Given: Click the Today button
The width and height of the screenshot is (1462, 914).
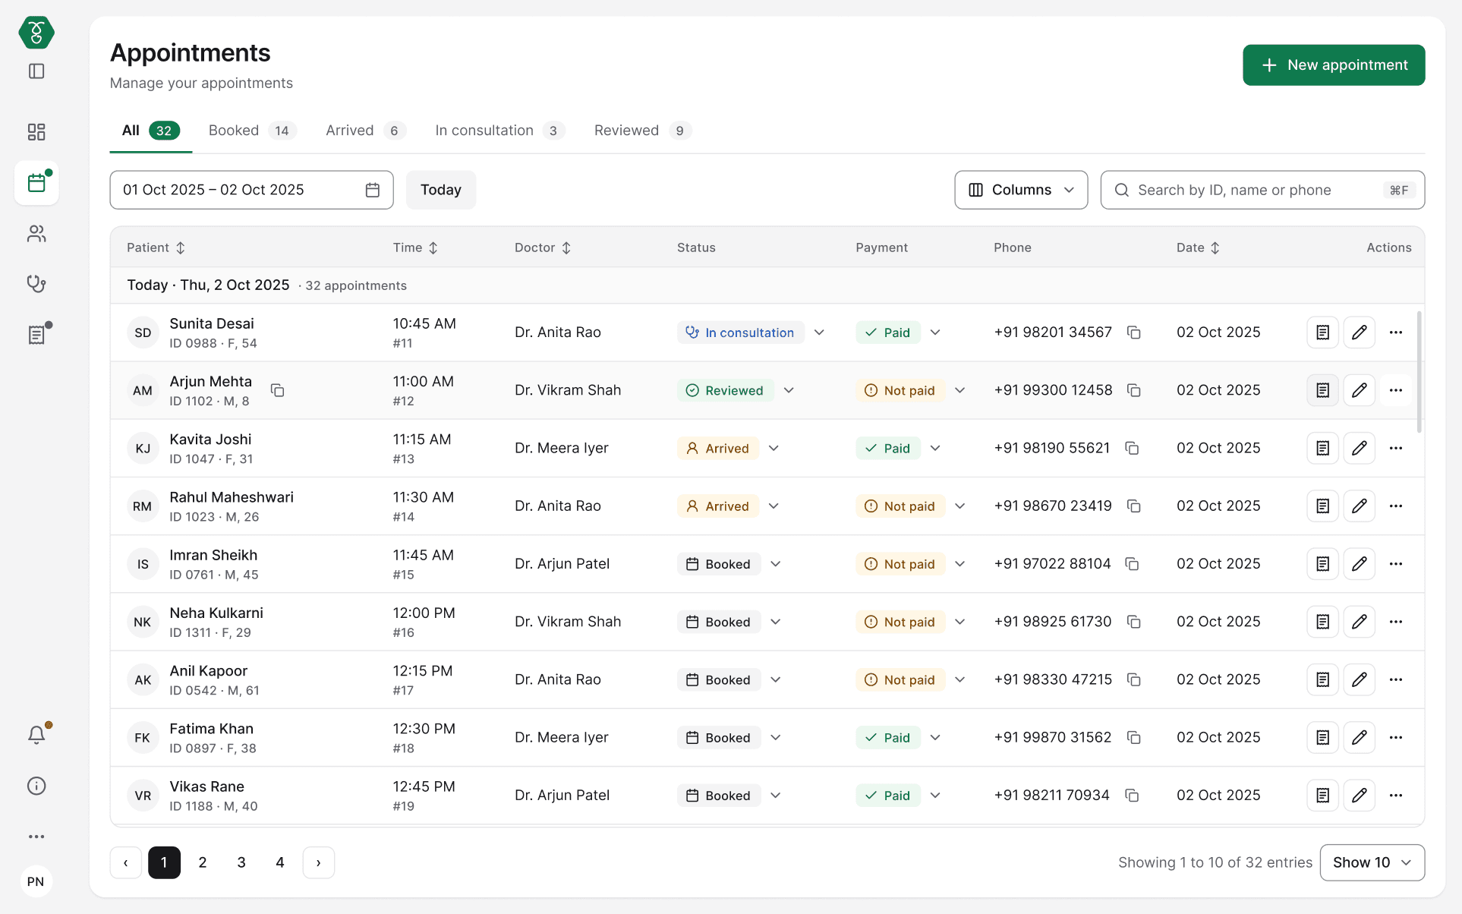Looking at the screenshot, I should [x=441, y=190].
